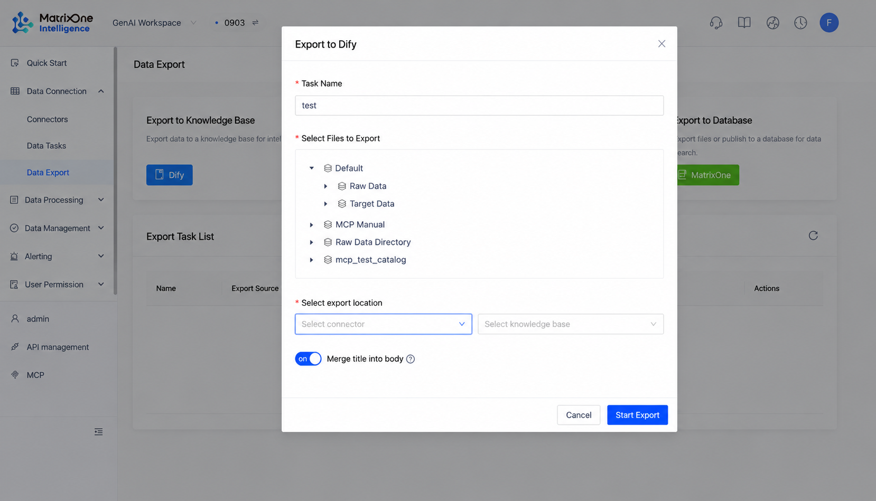Click the switch arrows icon beside 0903
876x501 pixels.
255,23
